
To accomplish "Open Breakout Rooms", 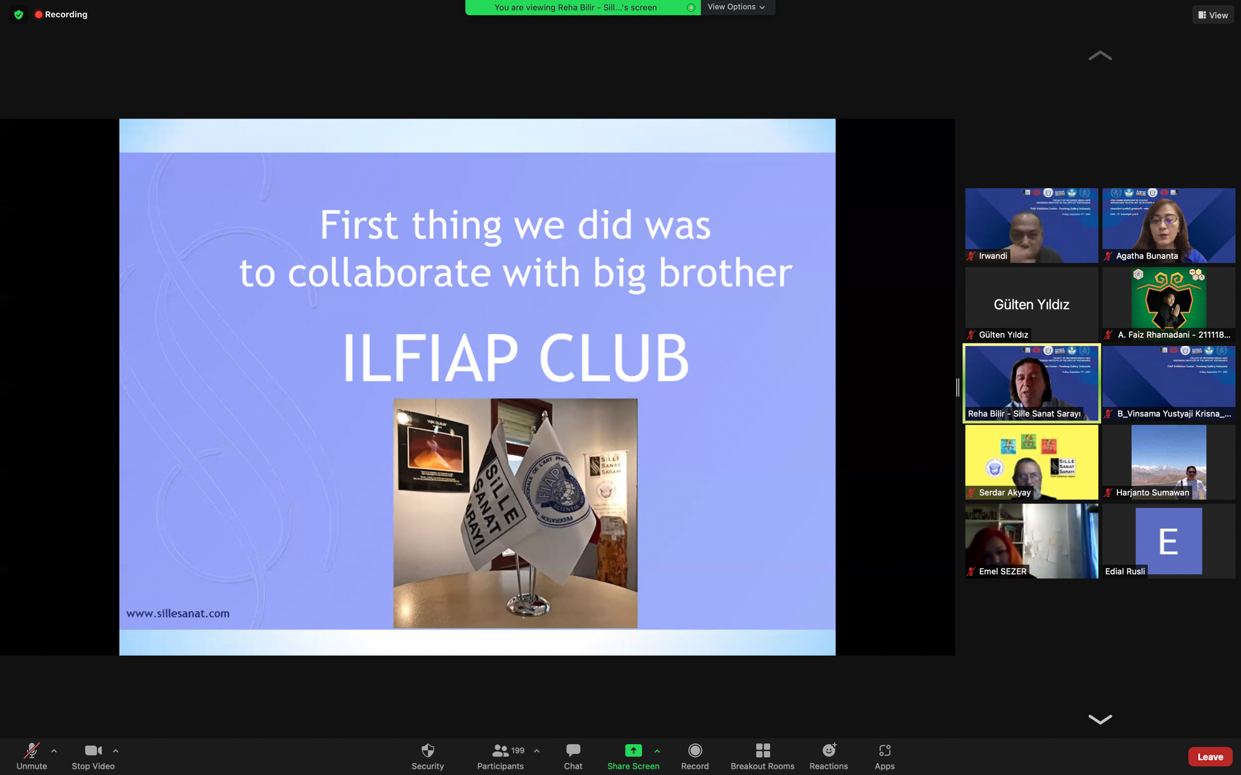I will point(763,756).
